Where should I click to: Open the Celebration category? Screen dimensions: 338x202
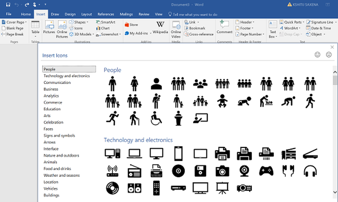pyautogui.click(x=53, y=122)
